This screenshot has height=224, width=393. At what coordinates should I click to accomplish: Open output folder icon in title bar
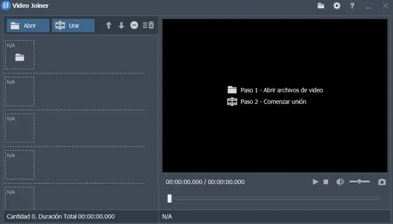321,6
